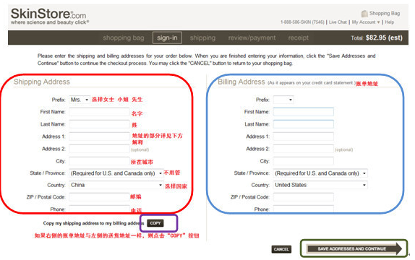Open the shipping State / Province dropdown
Image resolution: width=415 pixels, height=260 pixels.
click(116, 173)
